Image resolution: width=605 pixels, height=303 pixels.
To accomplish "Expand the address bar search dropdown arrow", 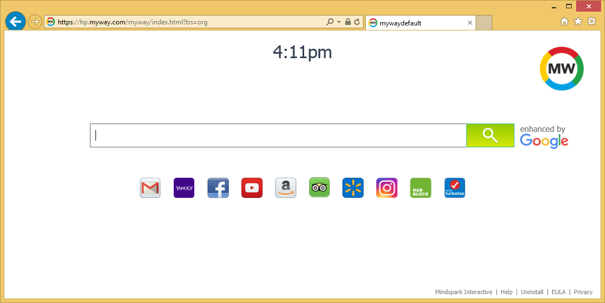I will pos(339,22).
